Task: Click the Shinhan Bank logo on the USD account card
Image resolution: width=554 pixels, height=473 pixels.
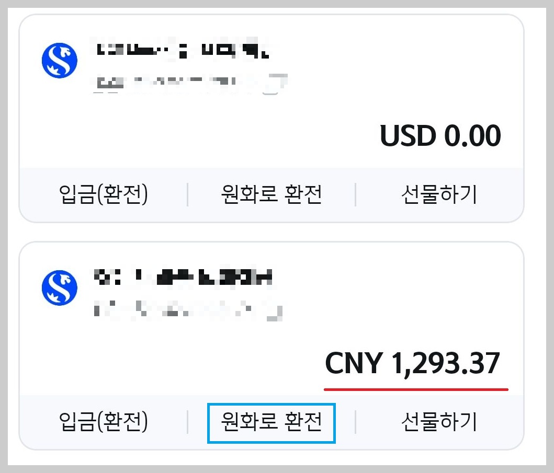Action: pyautogui.click(x=59, y=60)
